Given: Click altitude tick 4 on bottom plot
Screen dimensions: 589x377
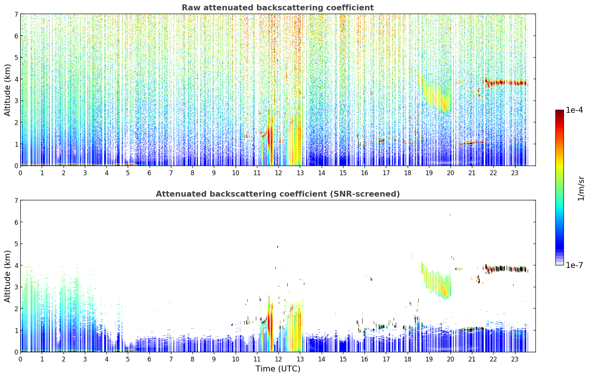Looking at the screenshot, I should 16,265.
